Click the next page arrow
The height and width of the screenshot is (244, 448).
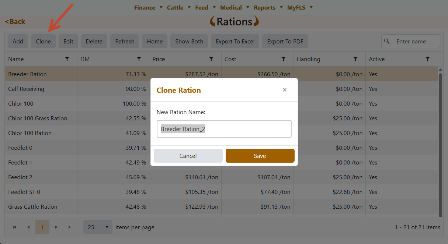(56, 227)
